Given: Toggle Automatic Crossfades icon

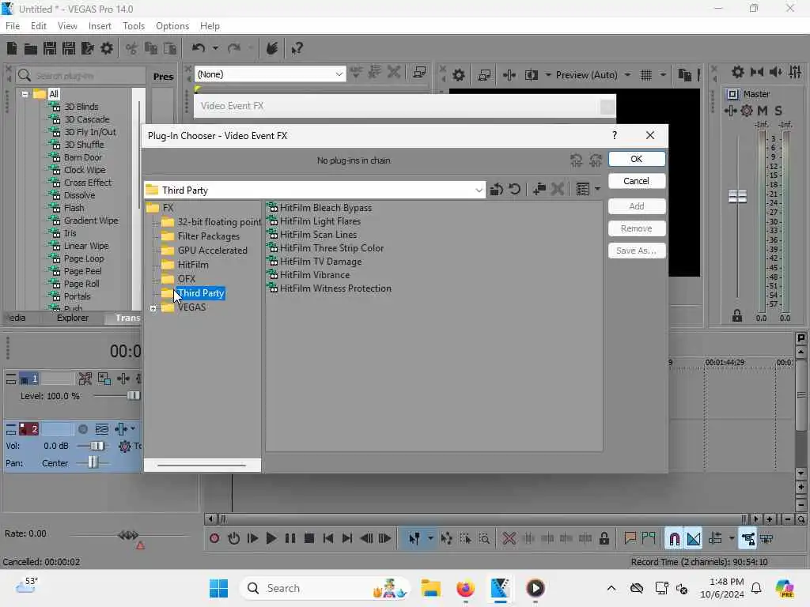Looking at the screenshot, I should click(x=693, y=539).
